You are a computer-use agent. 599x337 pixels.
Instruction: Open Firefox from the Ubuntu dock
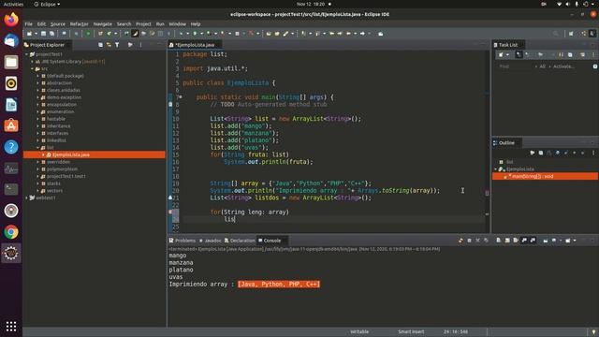coord(11,19)
